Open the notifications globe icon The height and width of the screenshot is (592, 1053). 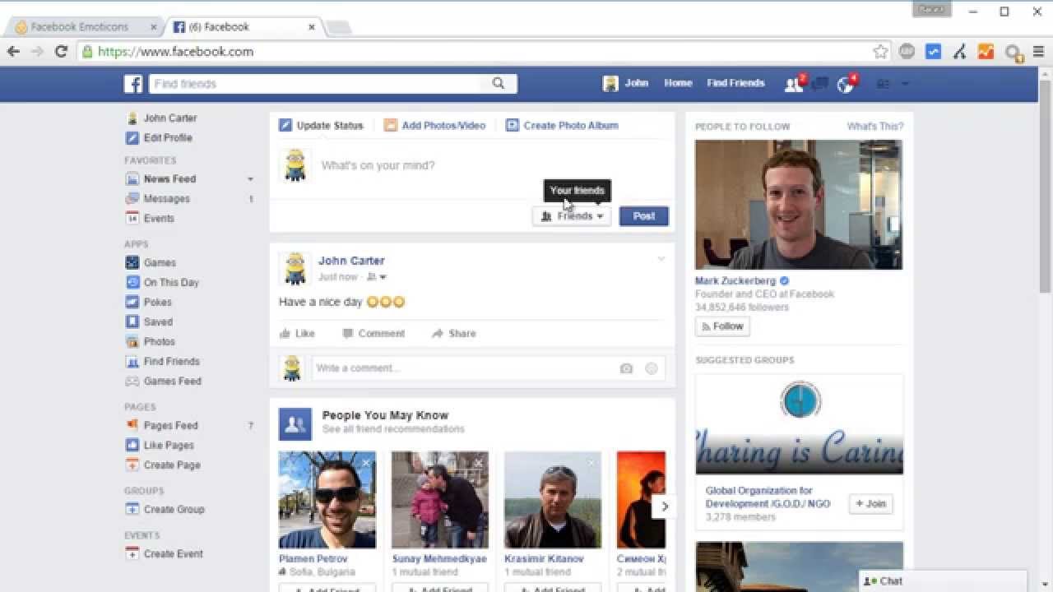click(845, 84)
